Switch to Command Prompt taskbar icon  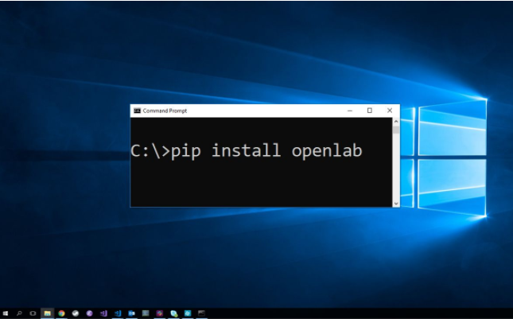[x=201, y=313]
